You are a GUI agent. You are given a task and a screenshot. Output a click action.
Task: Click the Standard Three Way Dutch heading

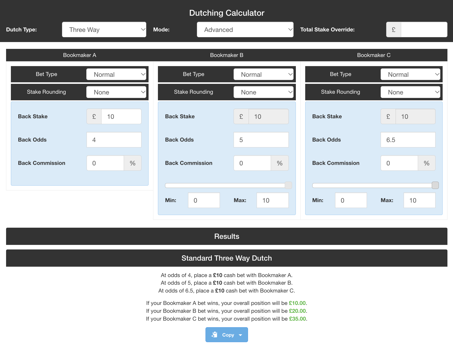tap(227, 258)
